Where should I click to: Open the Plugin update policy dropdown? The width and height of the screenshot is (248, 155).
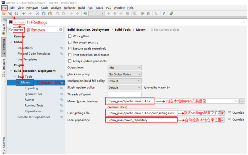[x=125, y=88]
